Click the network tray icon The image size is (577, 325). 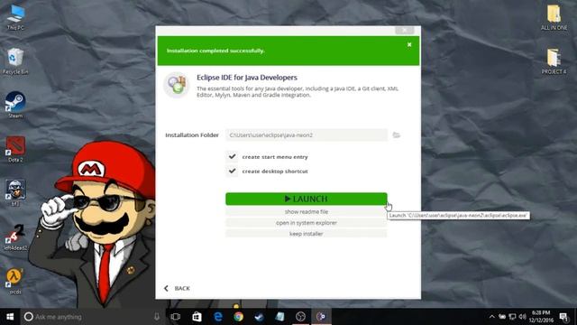pos(512,317)
